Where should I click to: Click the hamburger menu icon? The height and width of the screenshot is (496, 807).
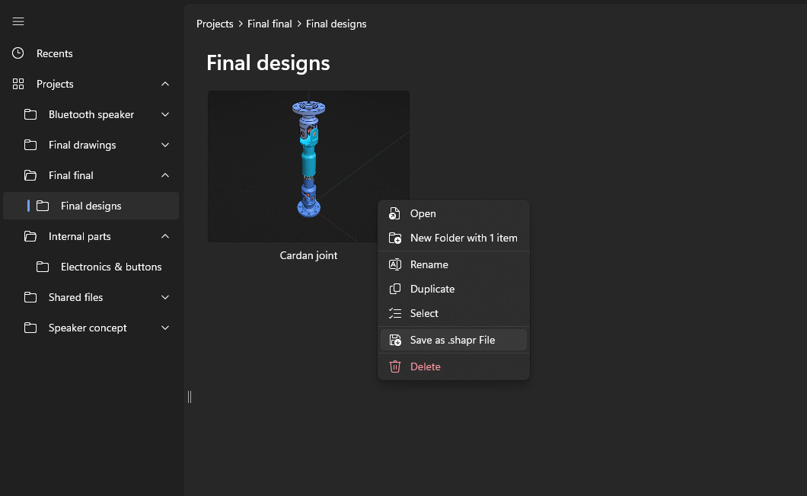(18, 21)
